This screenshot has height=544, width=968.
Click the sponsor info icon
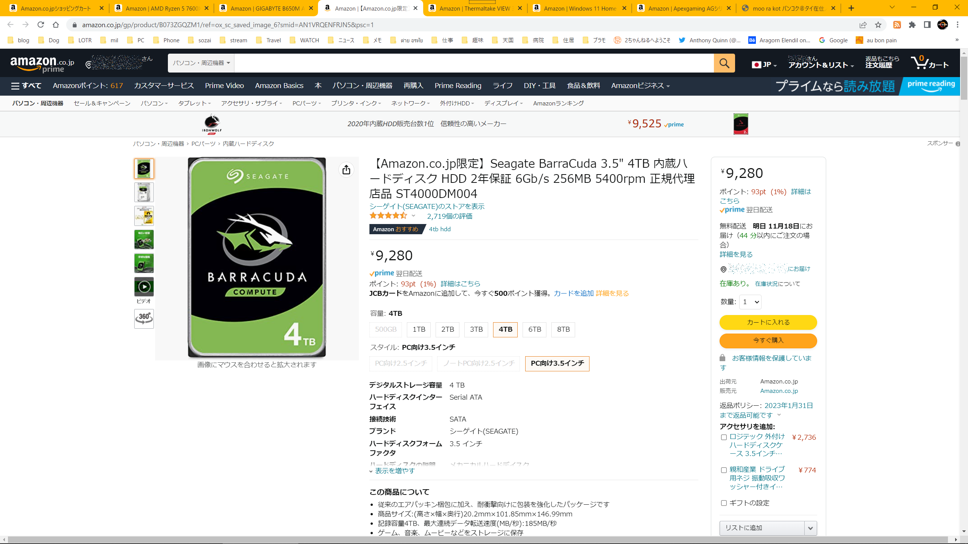(958, 144)
